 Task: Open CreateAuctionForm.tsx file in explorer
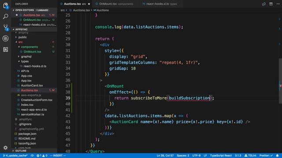tap(37, 100)
